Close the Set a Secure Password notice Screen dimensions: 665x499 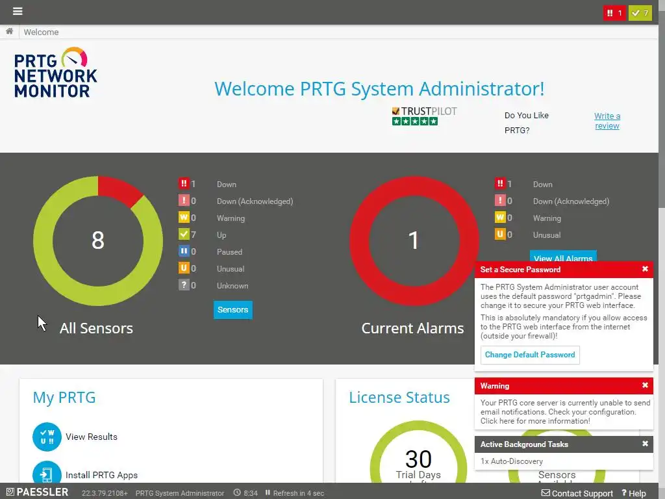[x=645, y=269]
